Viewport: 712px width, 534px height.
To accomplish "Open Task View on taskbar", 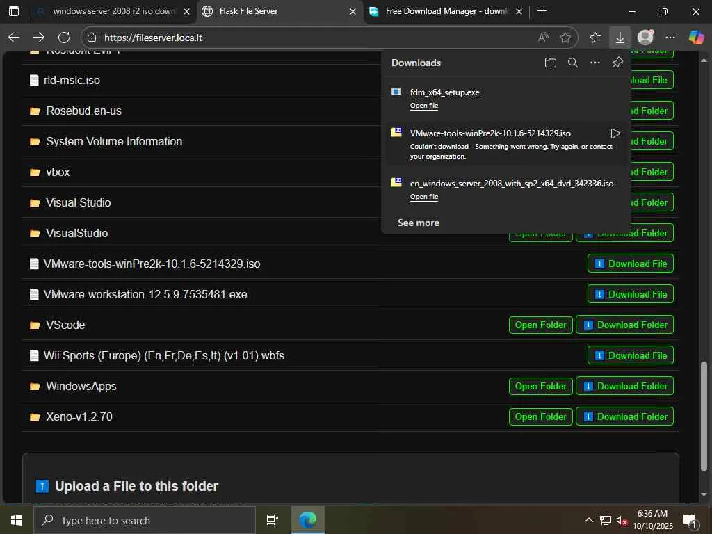I will click(273, 520).
